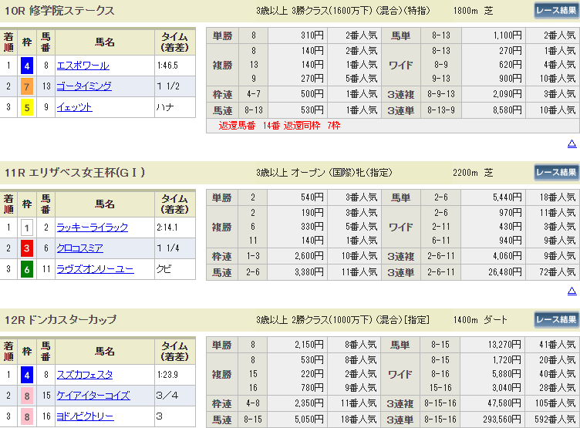
Task: Click 12R 枠連 payout 2,350円
Action: click(x=309, y=403)
